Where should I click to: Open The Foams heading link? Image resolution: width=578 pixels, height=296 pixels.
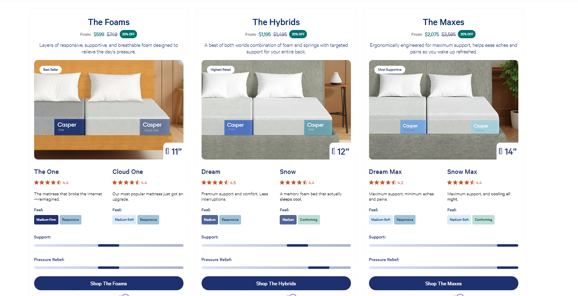(109, 22)
